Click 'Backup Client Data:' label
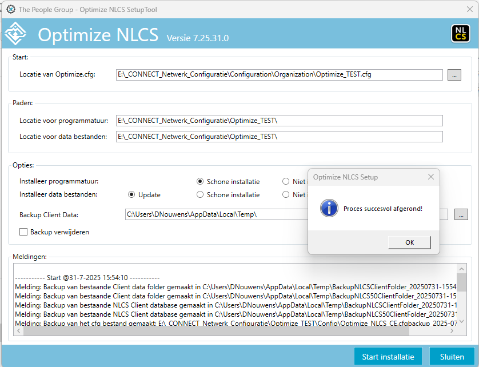479x367 pixels. 49,215
